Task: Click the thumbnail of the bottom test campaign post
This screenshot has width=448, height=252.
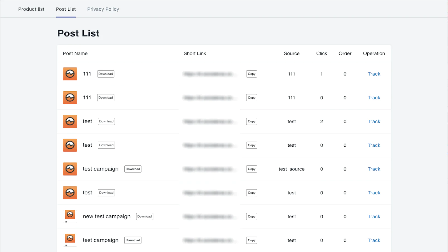Action: tap(70, 240)
